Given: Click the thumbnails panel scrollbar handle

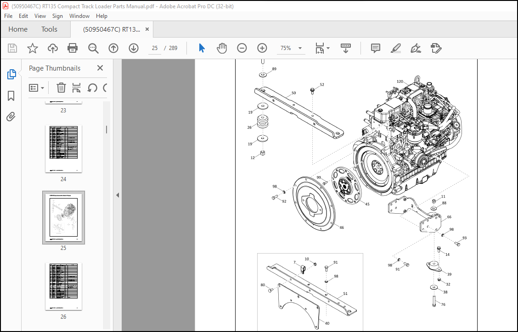Looking at the screenshot, I should [x=107, y=129].
